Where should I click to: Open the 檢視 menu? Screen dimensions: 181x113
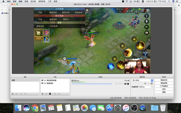coord(26,2)
